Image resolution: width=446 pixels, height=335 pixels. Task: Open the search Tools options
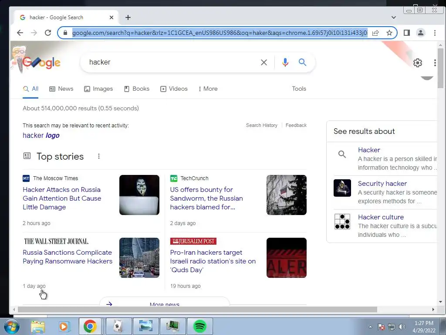[299, 89]
